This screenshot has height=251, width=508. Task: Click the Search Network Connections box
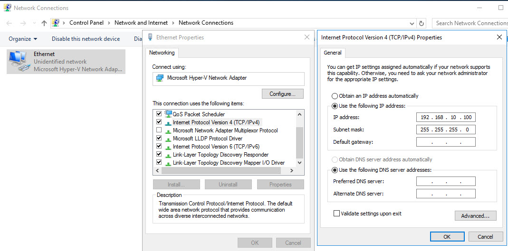tap(470, 23)
